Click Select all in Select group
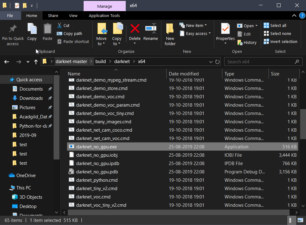The image size is (306, 225). tap(275, 25)
